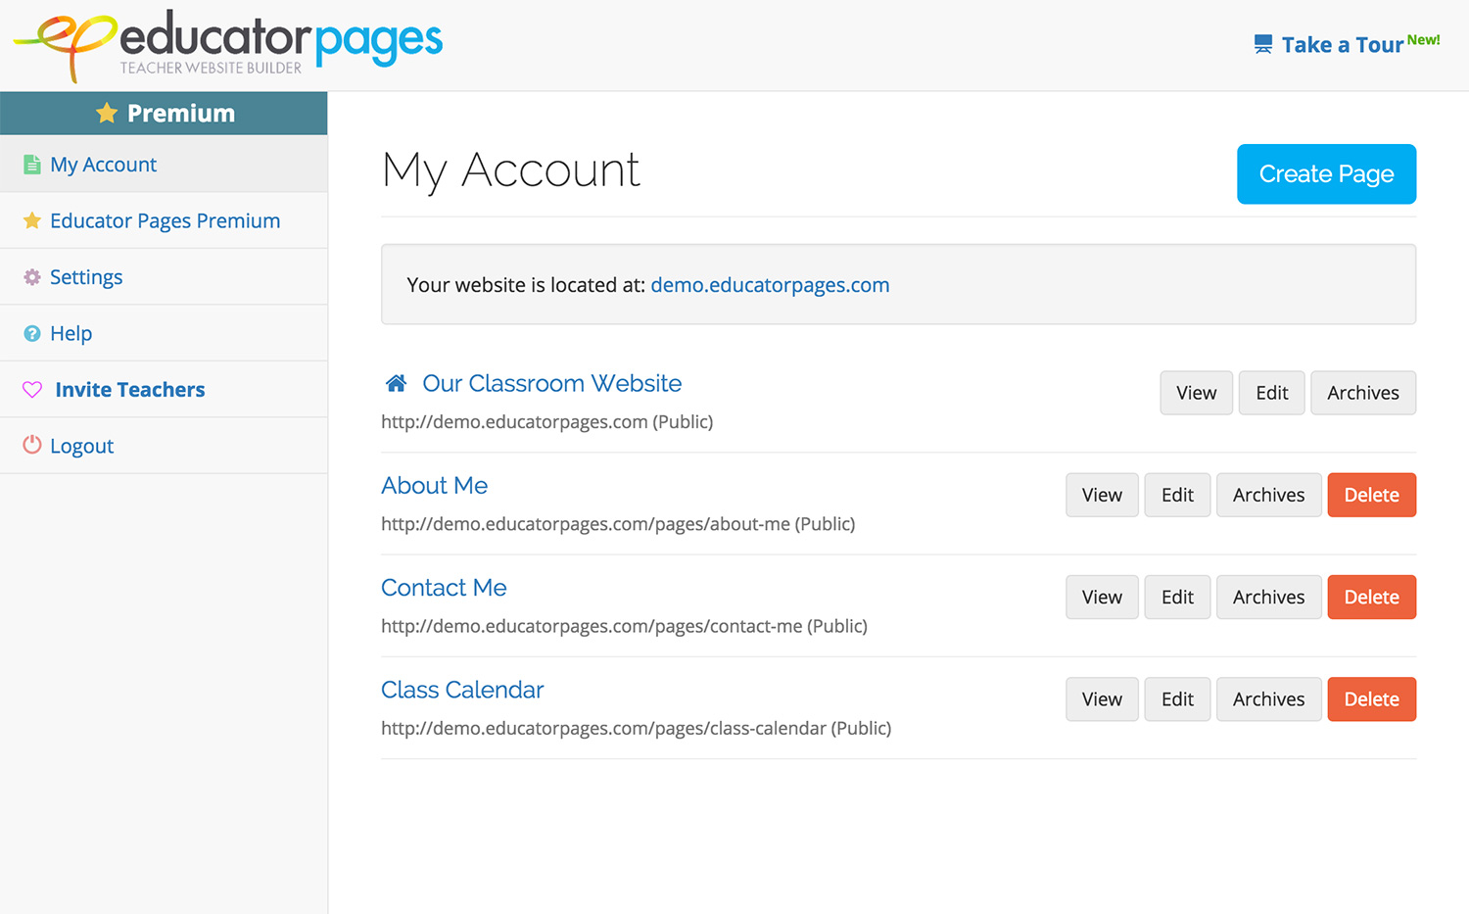Viewport: 1469px width, 914px height.
Task: Open My Account in the sidebar
Action: [x=164, y=165]
